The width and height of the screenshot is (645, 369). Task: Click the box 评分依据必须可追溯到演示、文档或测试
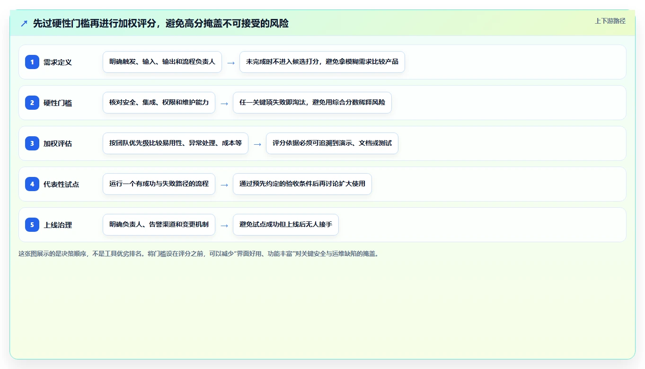332,143
